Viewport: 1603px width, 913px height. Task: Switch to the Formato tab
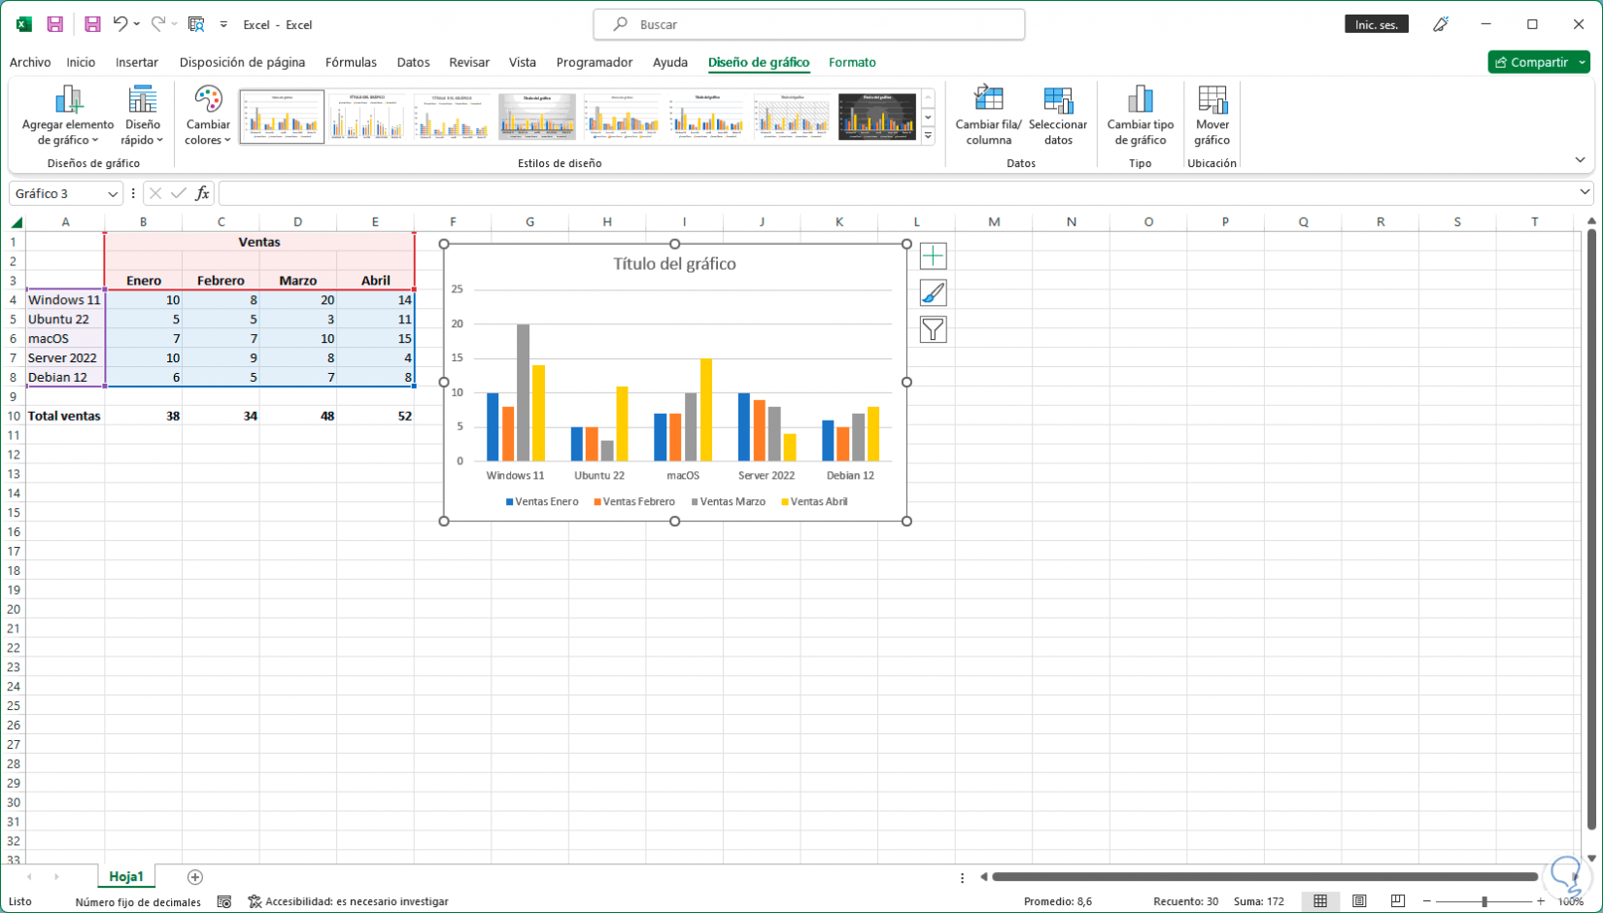852,62
